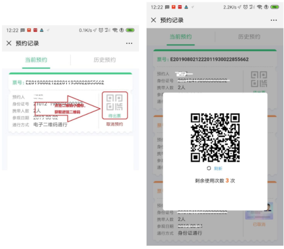
Task: Tap the blue bell notification icon on right phone
Action: click(x=186, y=7)
